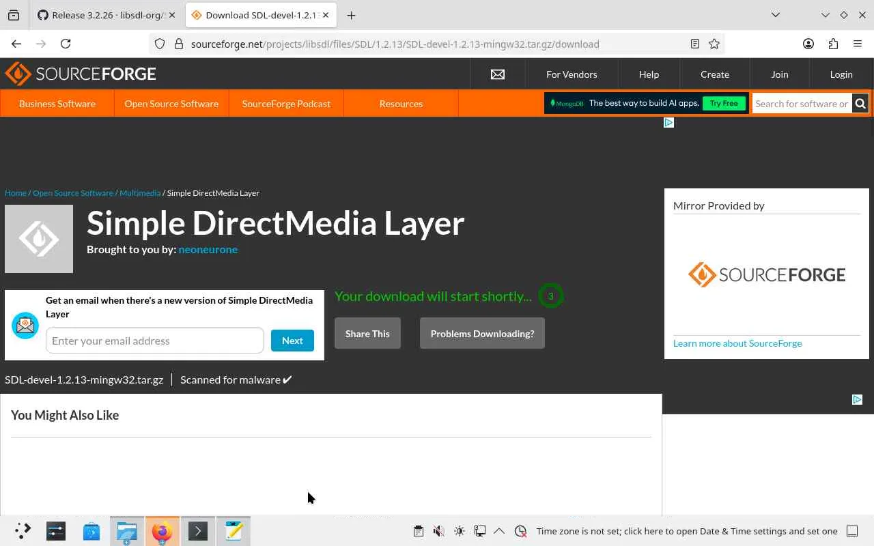Screen dimensions: 874x546
Task: Click the SourceForge mirror logo
Action: [x=767, y=274]
